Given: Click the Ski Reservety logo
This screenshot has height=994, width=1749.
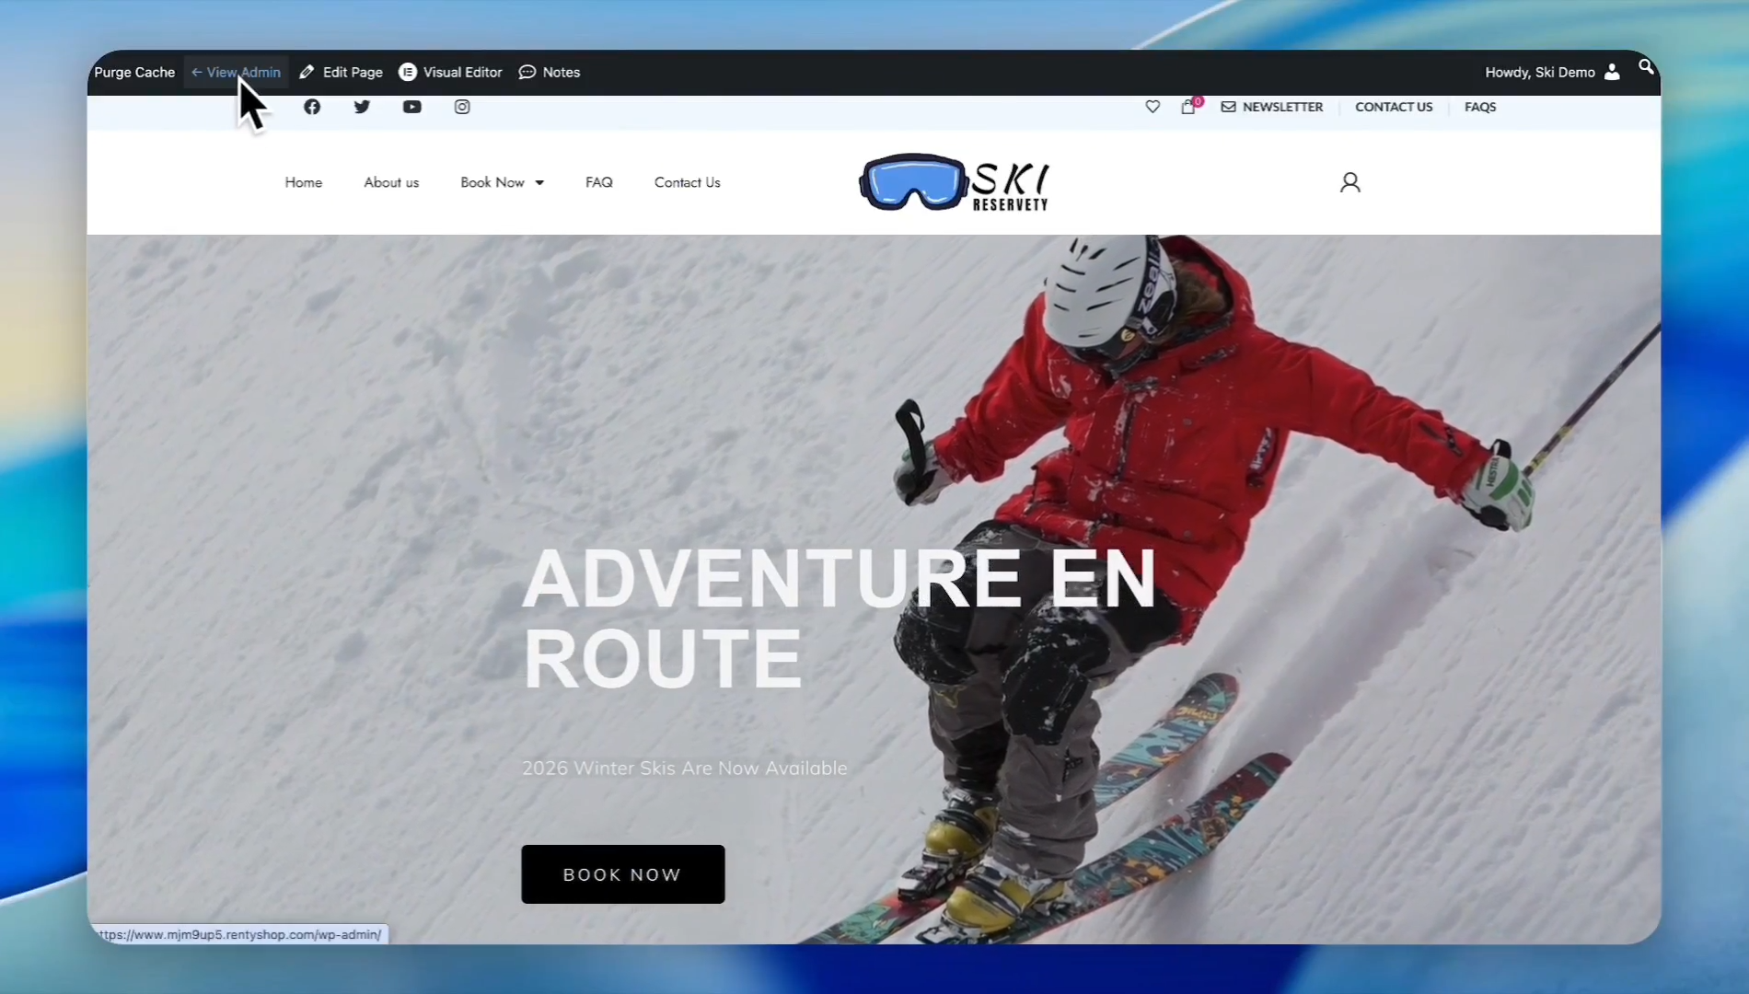Looking at the screenshot, I should pos(954,183).
